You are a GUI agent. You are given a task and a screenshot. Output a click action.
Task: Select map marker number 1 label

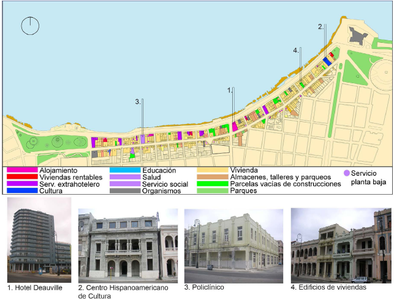click(x=230, y=89)
